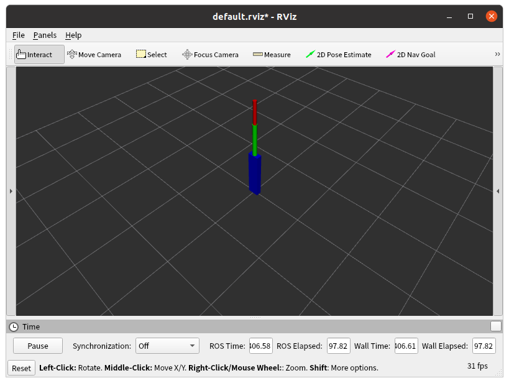The width and height of the screenshot is (509, 383).
Task: Pick the Measure ruler tool
Action: (272, 55)
